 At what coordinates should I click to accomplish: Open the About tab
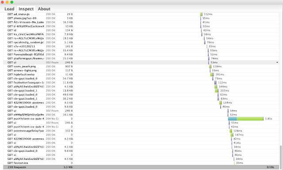click(44, 9)
